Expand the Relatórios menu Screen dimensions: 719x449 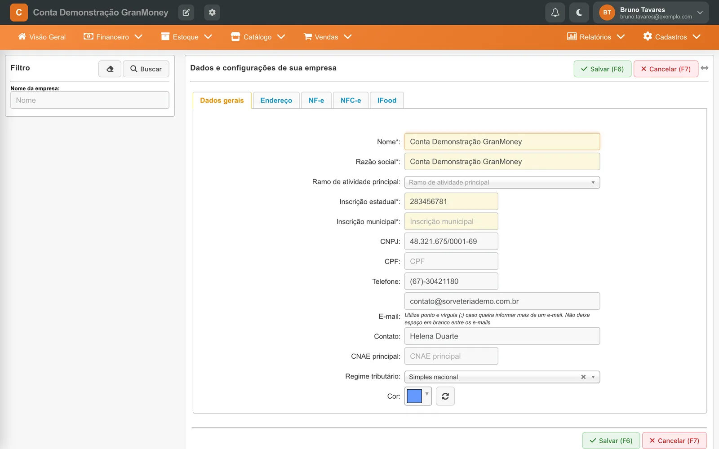point(595,37)
